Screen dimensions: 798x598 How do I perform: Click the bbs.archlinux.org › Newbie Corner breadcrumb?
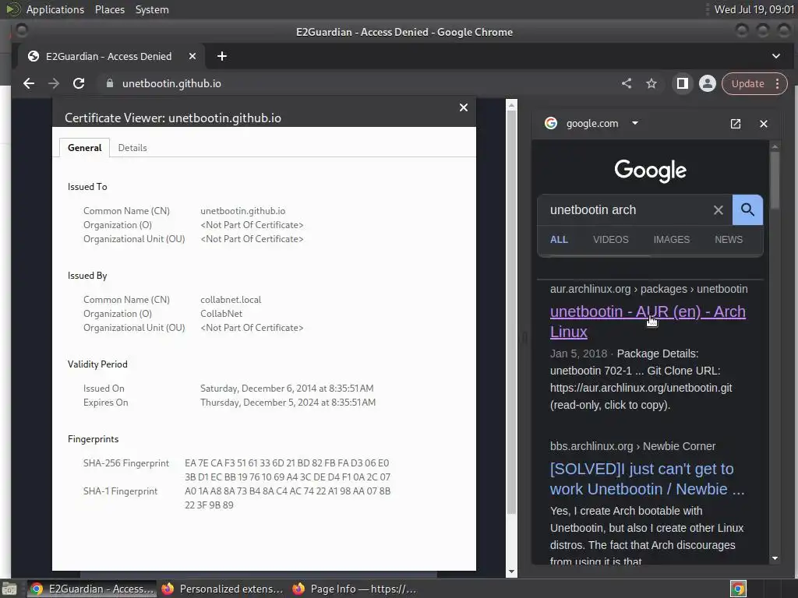click(633, 446)
